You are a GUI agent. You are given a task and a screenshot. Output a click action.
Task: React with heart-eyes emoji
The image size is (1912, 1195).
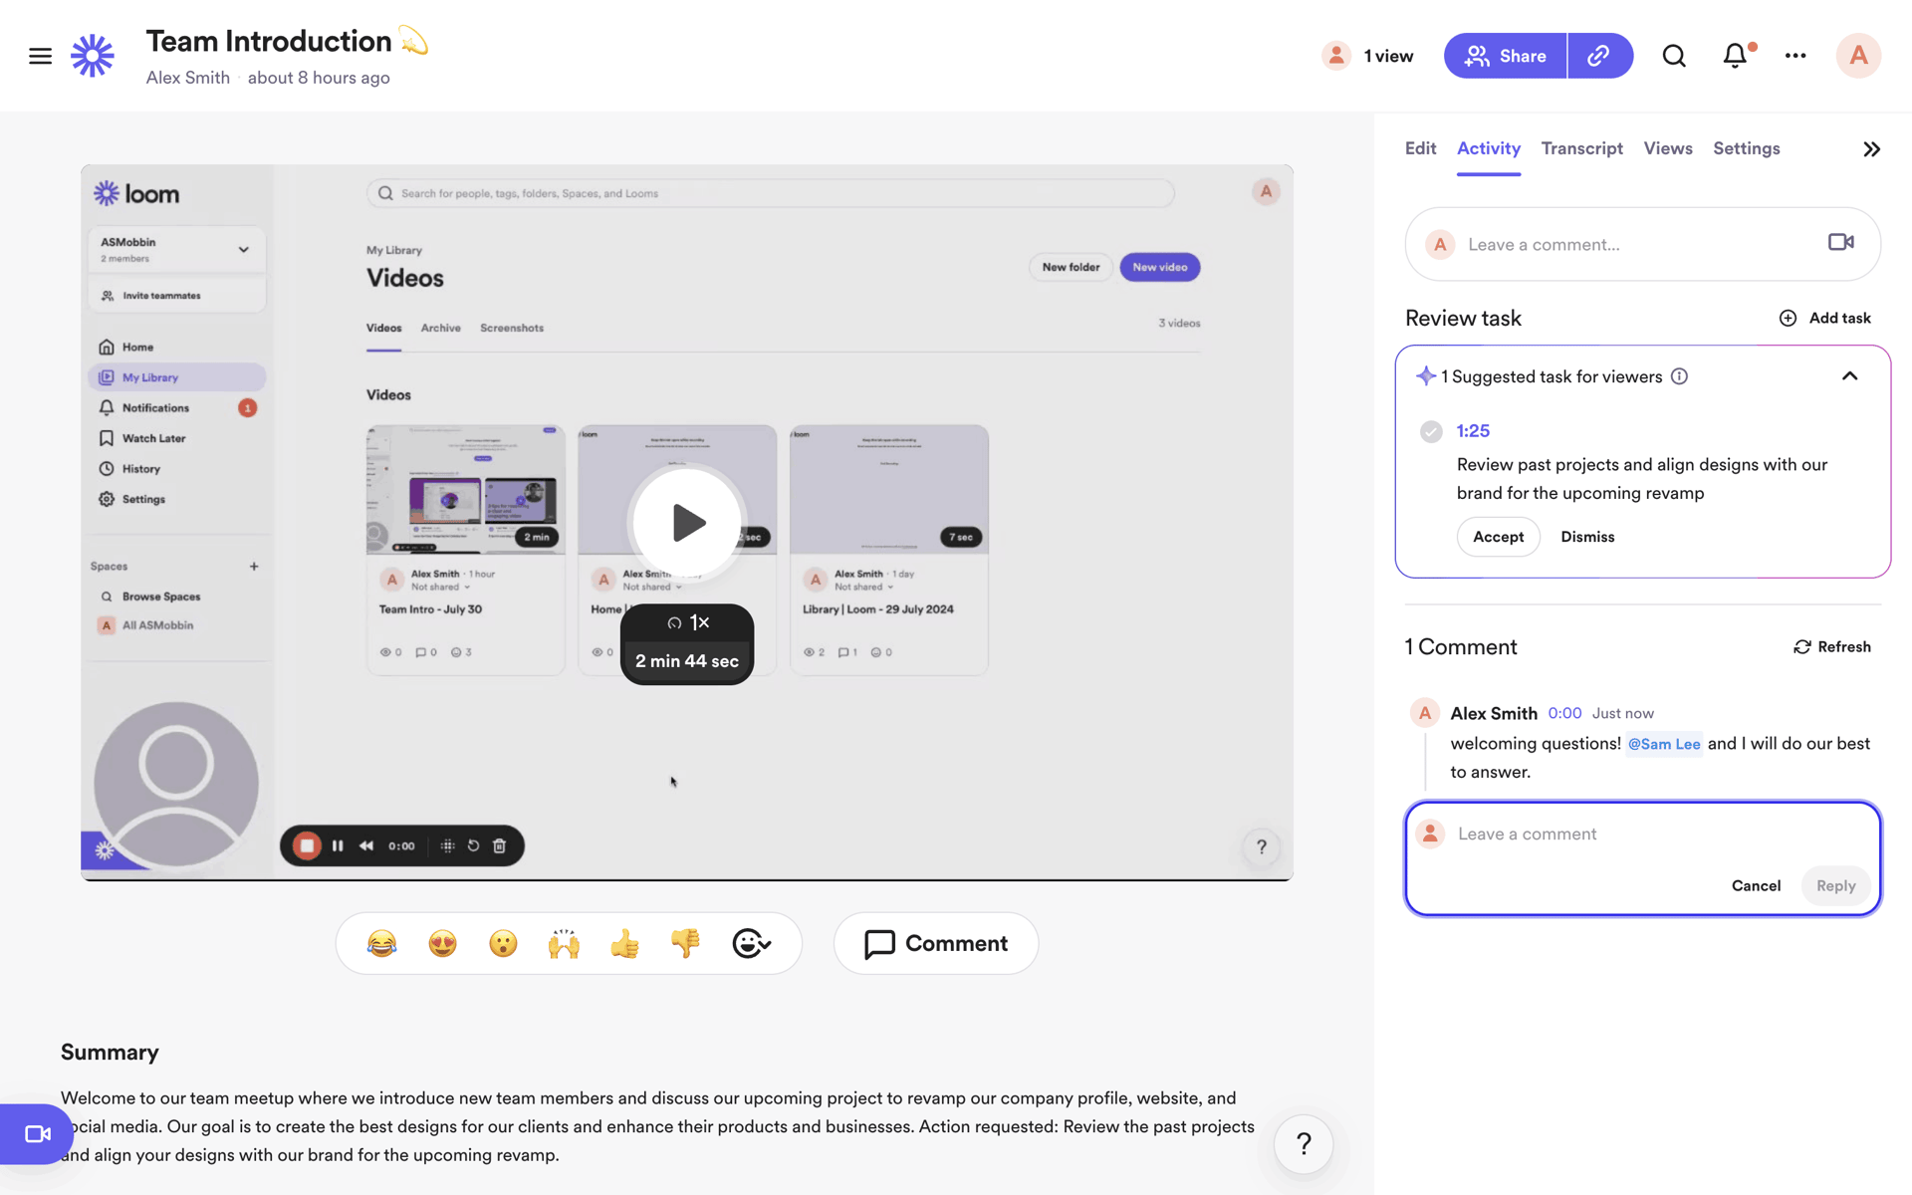click(x=443, y=943)
